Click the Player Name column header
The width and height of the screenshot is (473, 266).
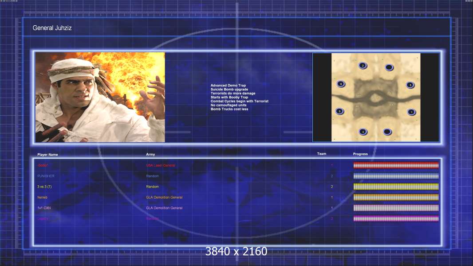(47, 155)
